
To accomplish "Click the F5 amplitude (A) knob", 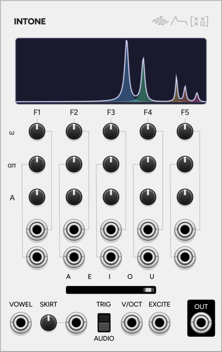I will coord(185,197).
